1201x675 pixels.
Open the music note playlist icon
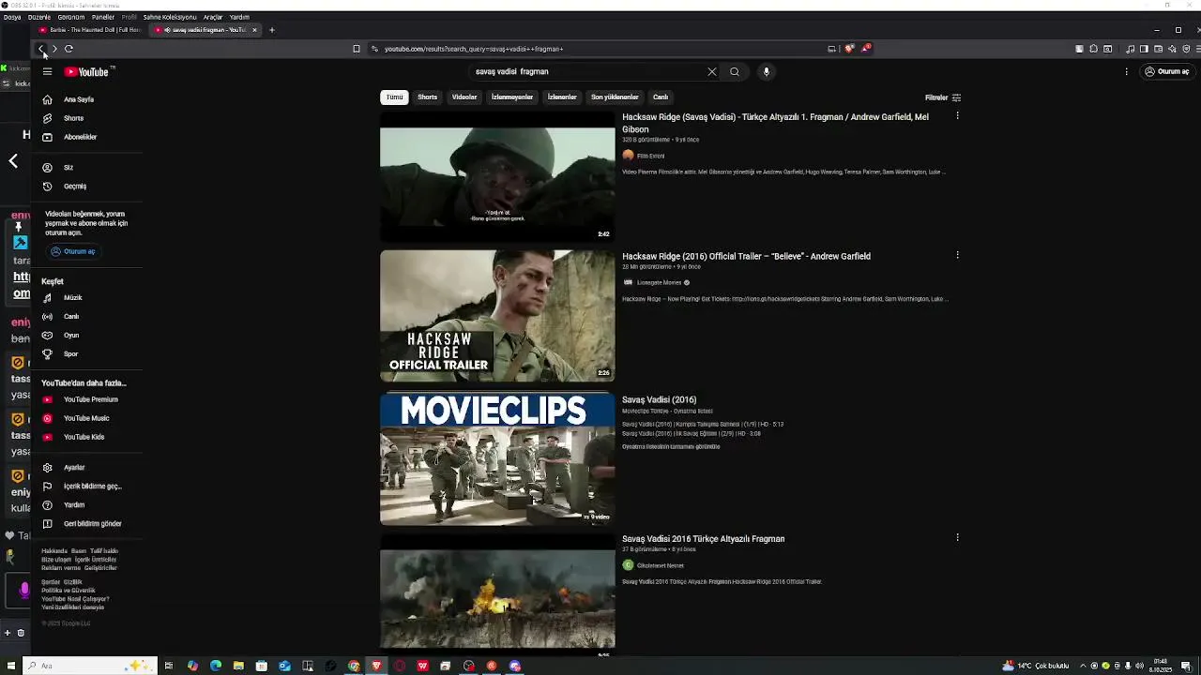[1130, 49]
